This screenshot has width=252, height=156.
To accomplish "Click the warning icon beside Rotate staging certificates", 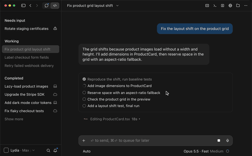I will [55, 29].
